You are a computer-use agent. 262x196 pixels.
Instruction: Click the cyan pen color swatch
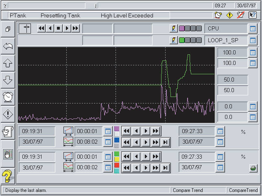tap(117, 171)
